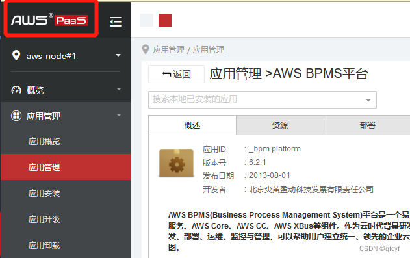Click the AWS BPMS description paragraph
This screenshot has height=258, width=410.
click(x=289, y=231)
